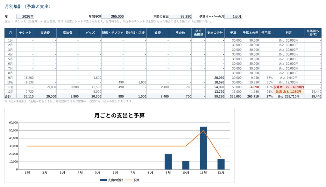Viewport: 326px width, 187px height.
Task: Select the 注意 あと 1,280円 judgment cell
Action: click(x=288, y=92)
